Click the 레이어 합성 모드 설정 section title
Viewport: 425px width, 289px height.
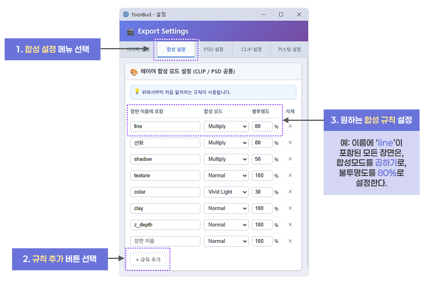[x=188, y=71]
